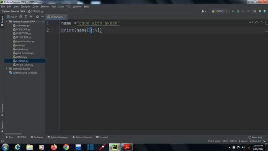Open the File menu
Image resolution: width=268 pixels, height=151 pixels.
(x=3, y=7)
